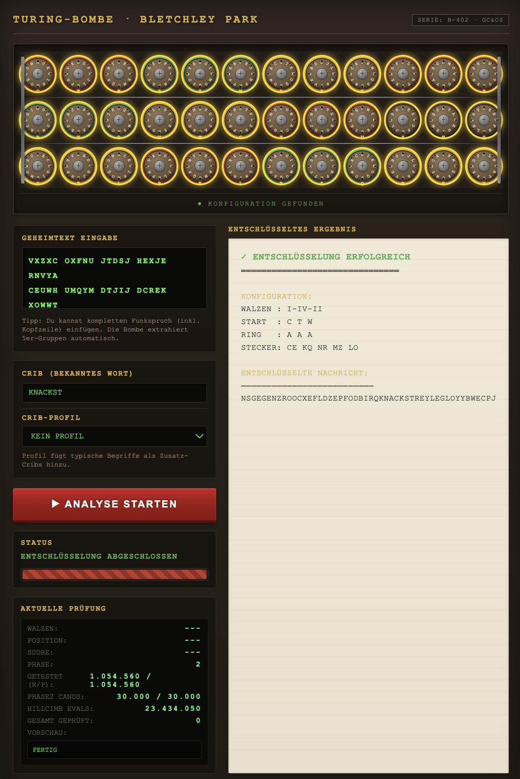520x779 pixels.
Task: Open the Kein Profil dropdown
Action: (x=114, y=436)
